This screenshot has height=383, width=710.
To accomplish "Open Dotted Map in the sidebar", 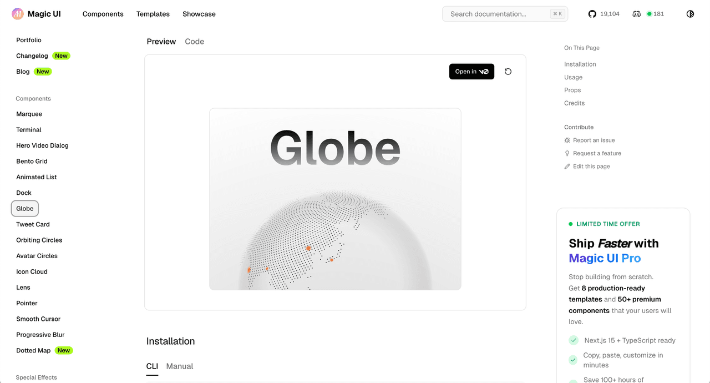I will 33,351.
